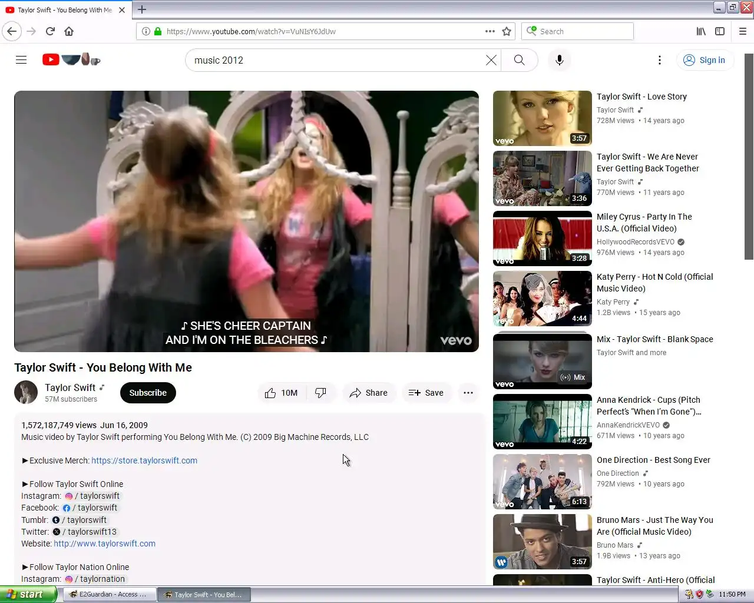The height and width of the screenshot is (603, 754).
Task: Reload the current page
Action: coord(50,31)
